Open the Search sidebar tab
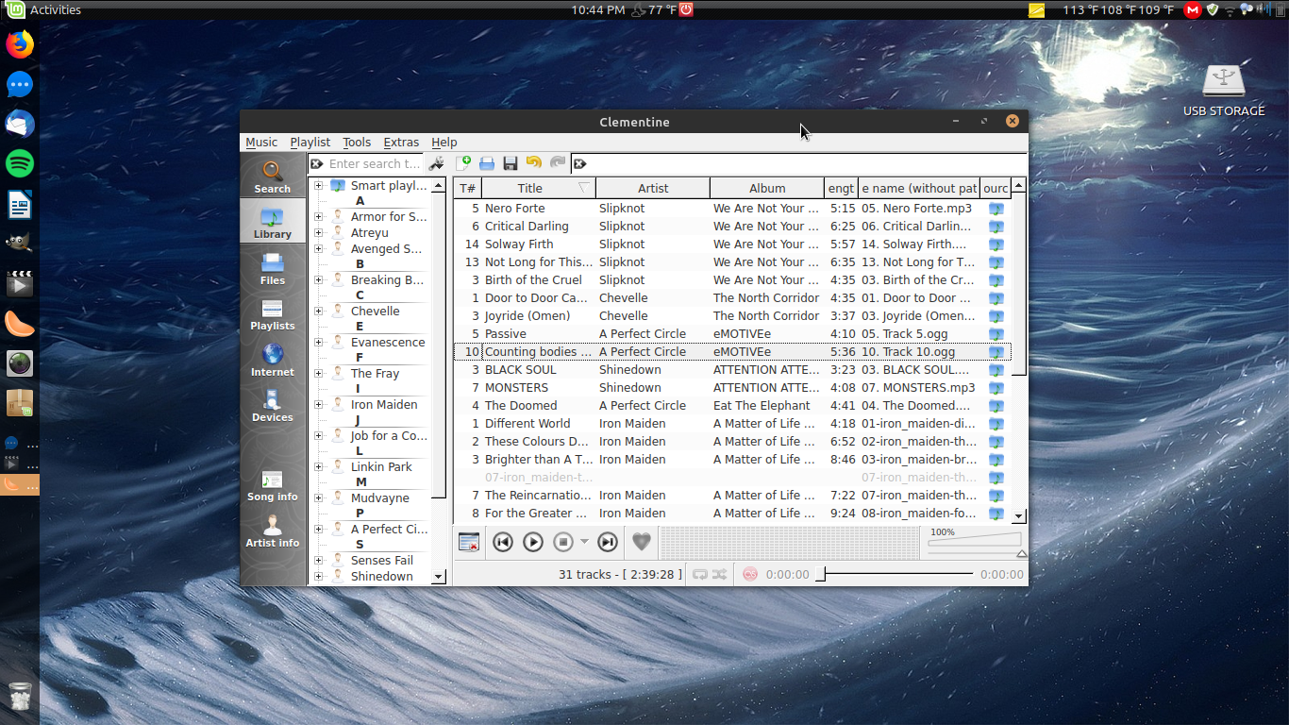The width and height of the screenshot is (1289, 725). point(272,177)
